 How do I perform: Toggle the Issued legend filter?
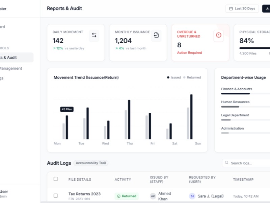tap(174, 77)
